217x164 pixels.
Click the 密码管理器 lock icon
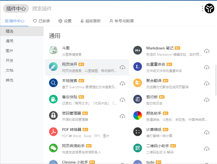pyautogui.click(x=53, y=116)
